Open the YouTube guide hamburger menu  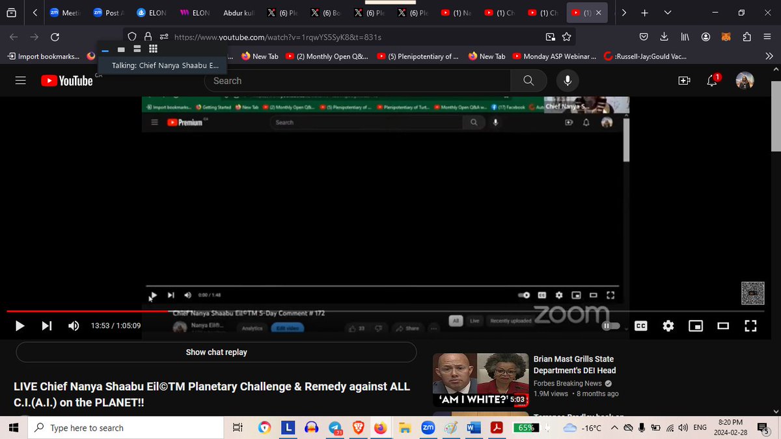point(20,81)
